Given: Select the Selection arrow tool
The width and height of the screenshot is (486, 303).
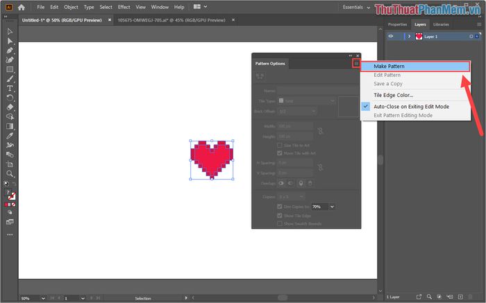Looking at the screenshot, I should pos(10,32).
